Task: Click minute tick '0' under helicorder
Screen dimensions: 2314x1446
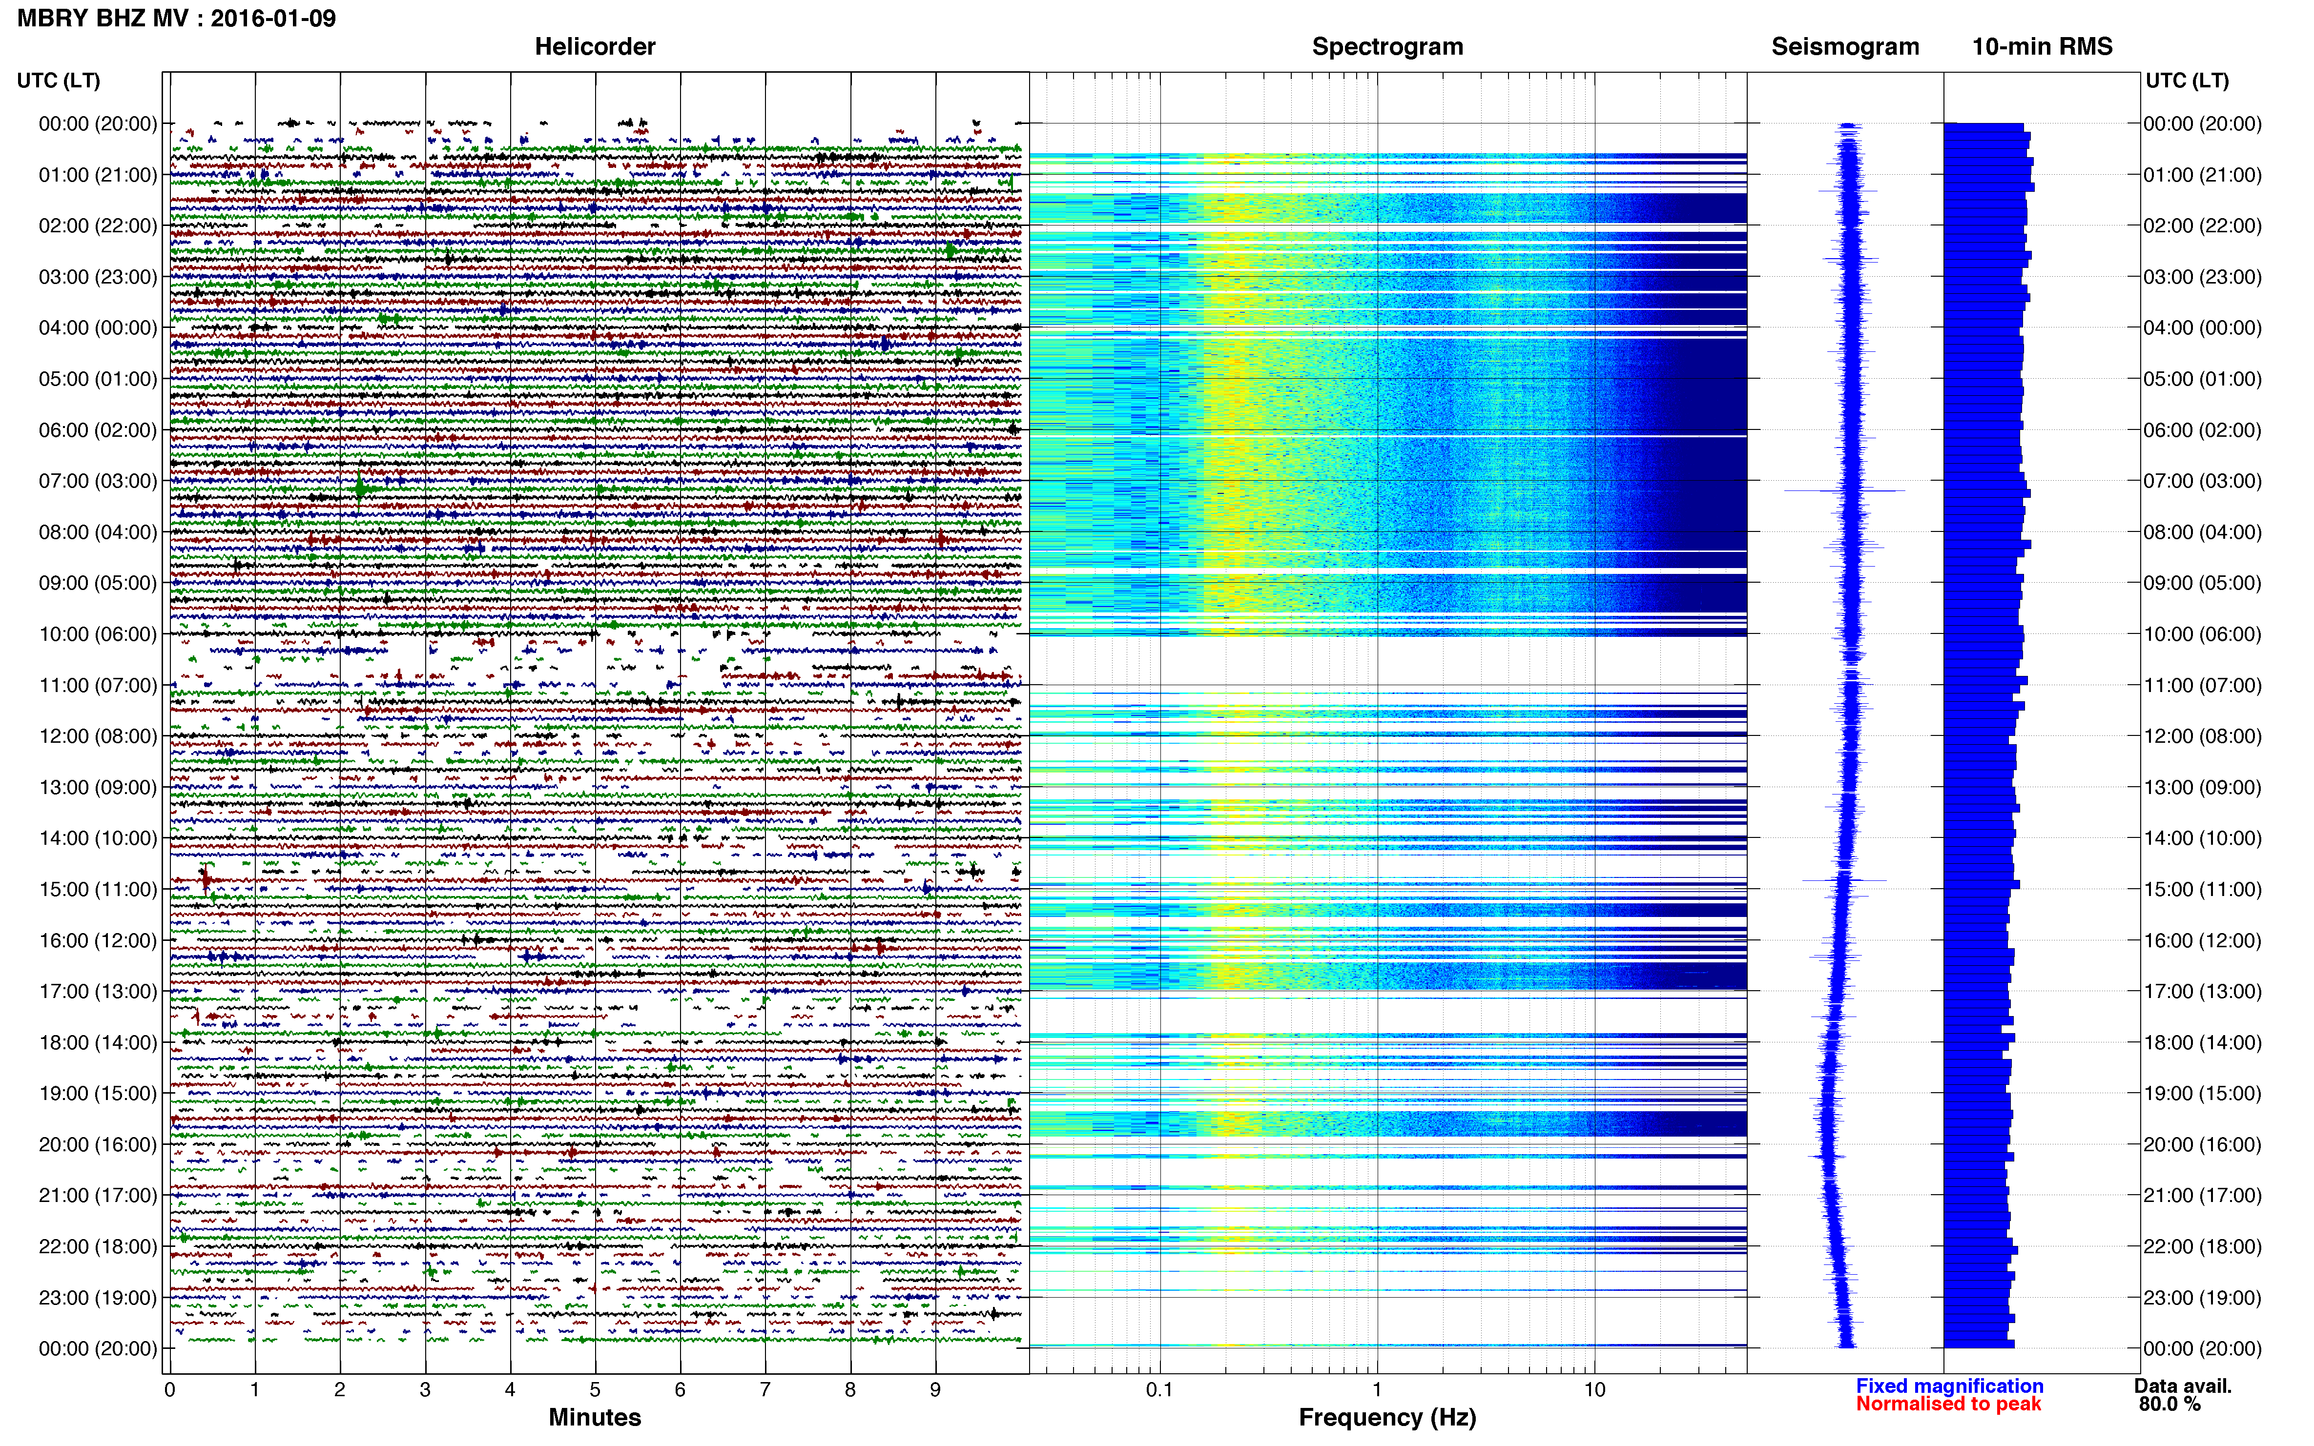Action: [x=169, y=1390]
